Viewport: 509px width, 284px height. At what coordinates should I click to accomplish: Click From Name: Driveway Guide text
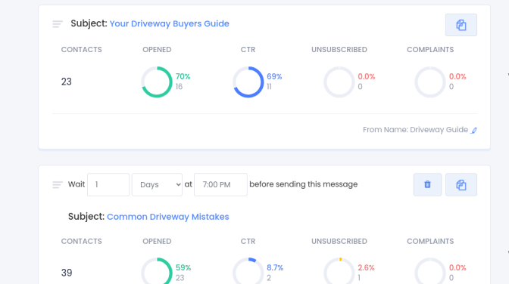pos(415,130)
